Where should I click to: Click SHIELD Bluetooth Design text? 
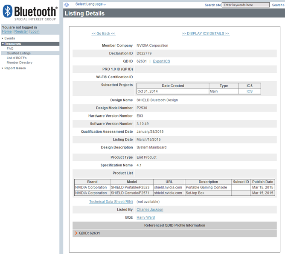point(157,100)
